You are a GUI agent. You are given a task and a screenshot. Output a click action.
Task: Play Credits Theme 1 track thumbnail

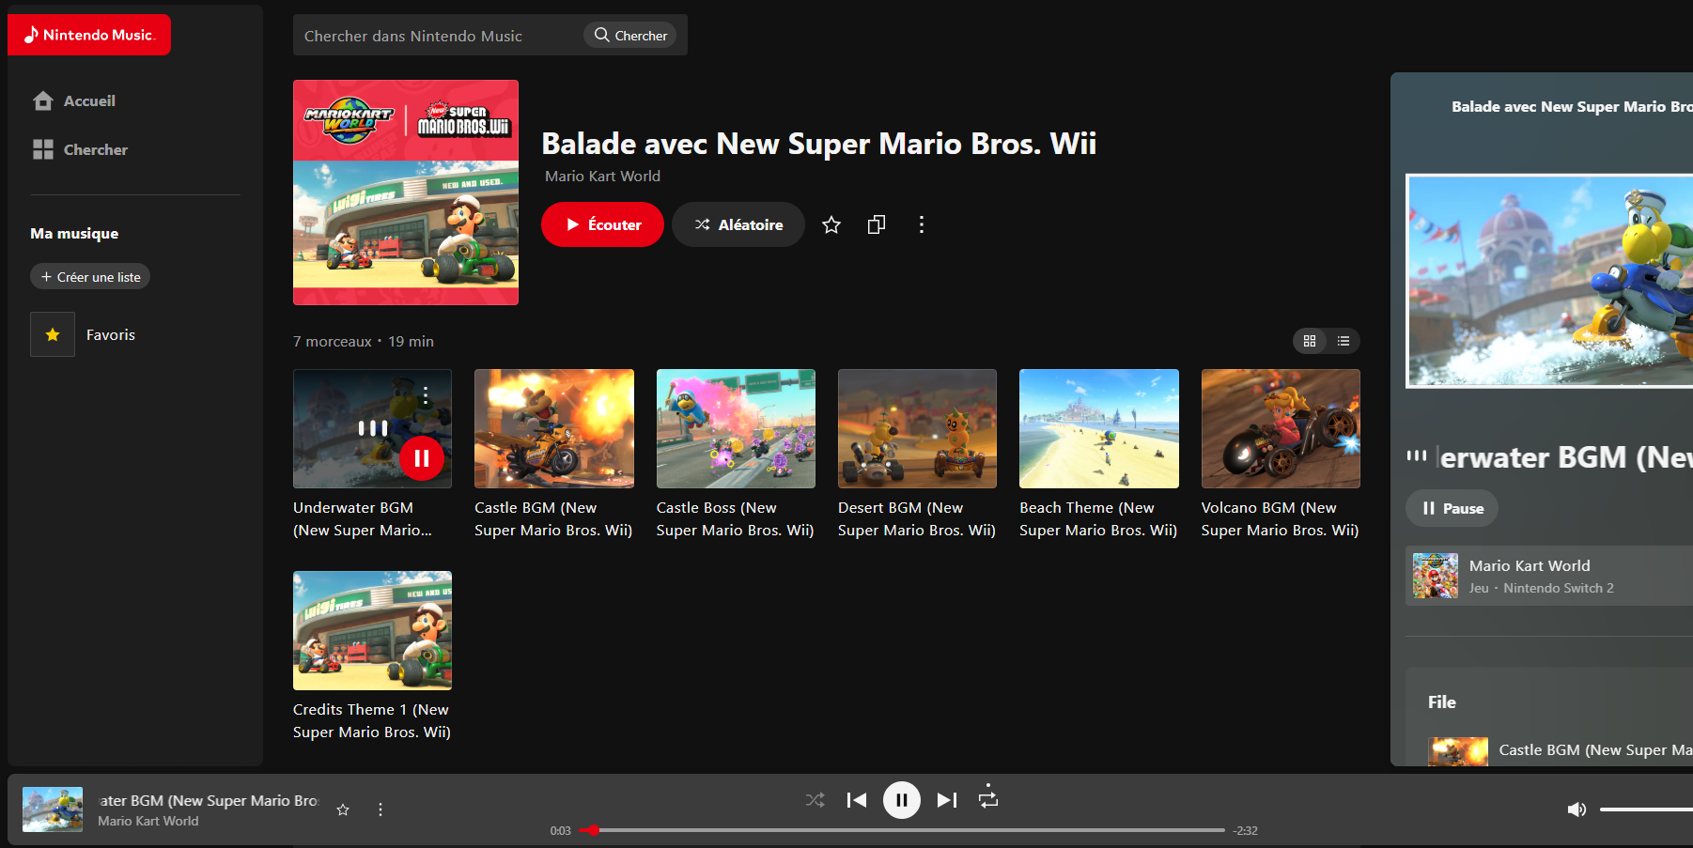[x=372, y=630]
